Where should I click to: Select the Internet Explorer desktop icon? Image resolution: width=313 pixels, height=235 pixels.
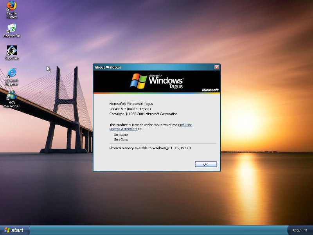pos(12,77)
